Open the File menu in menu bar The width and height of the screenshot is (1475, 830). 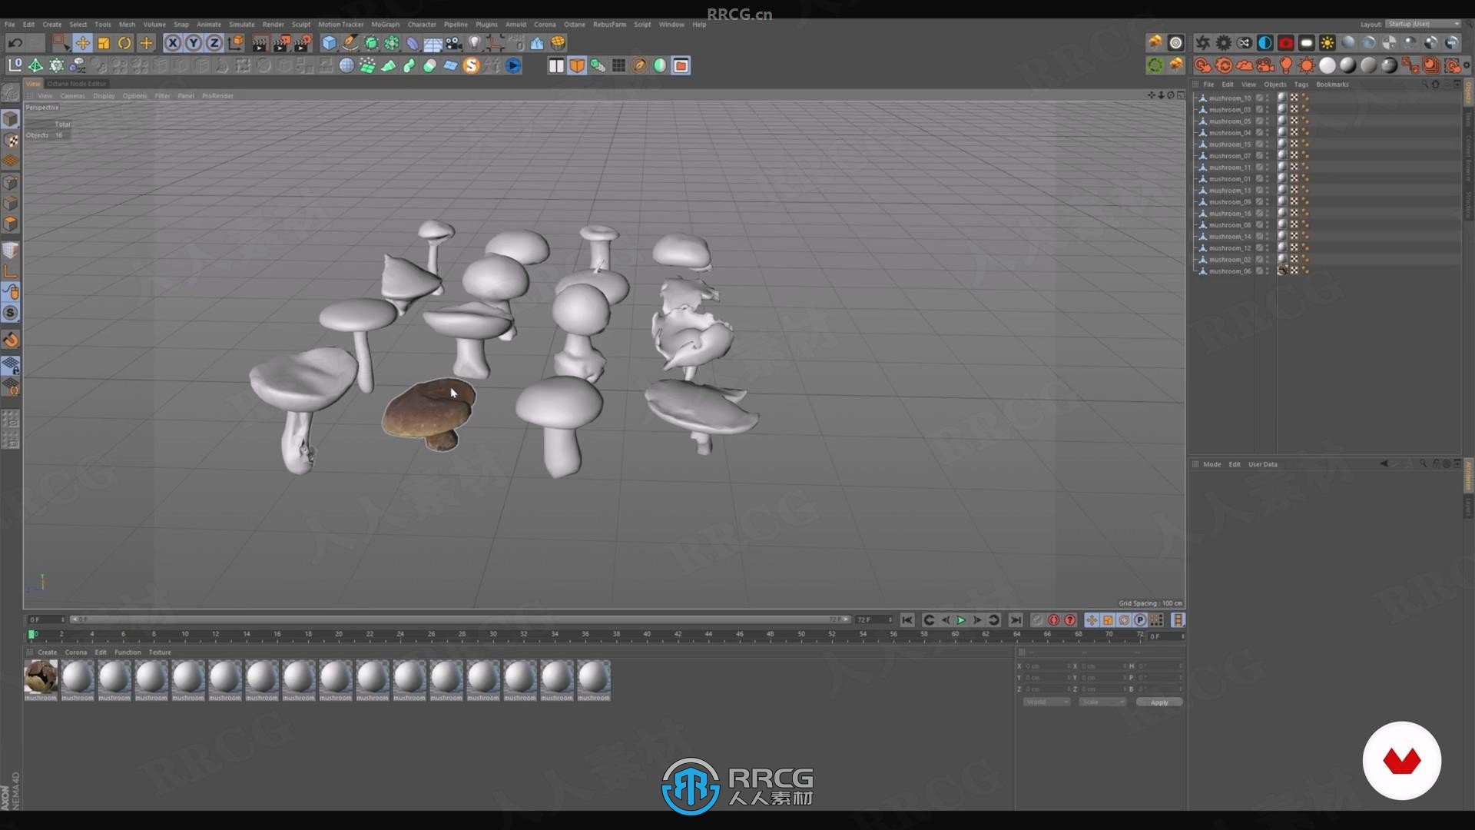click(10, 25)
